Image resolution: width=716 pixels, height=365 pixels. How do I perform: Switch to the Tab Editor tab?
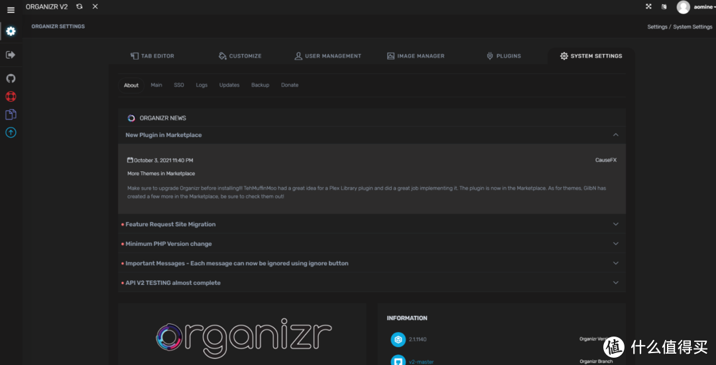[x=152, y=56]
